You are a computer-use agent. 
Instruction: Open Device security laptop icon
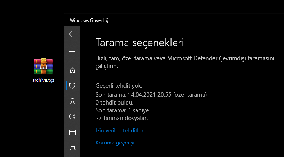pos(72,148)
